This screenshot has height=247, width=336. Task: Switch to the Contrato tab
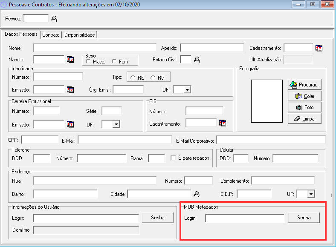coord(51,35)
